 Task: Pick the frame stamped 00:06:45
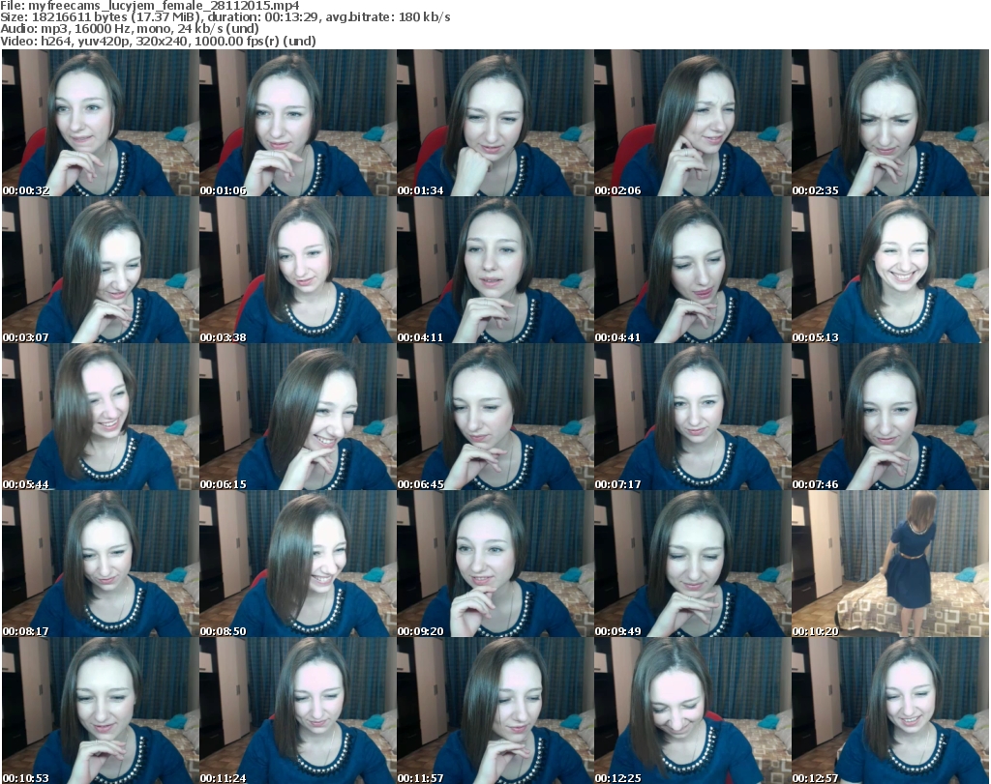point(495,417)
